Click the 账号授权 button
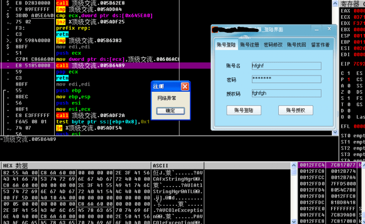Image resolution: width=365 pixels, height=224 pixels. (296, 110)
